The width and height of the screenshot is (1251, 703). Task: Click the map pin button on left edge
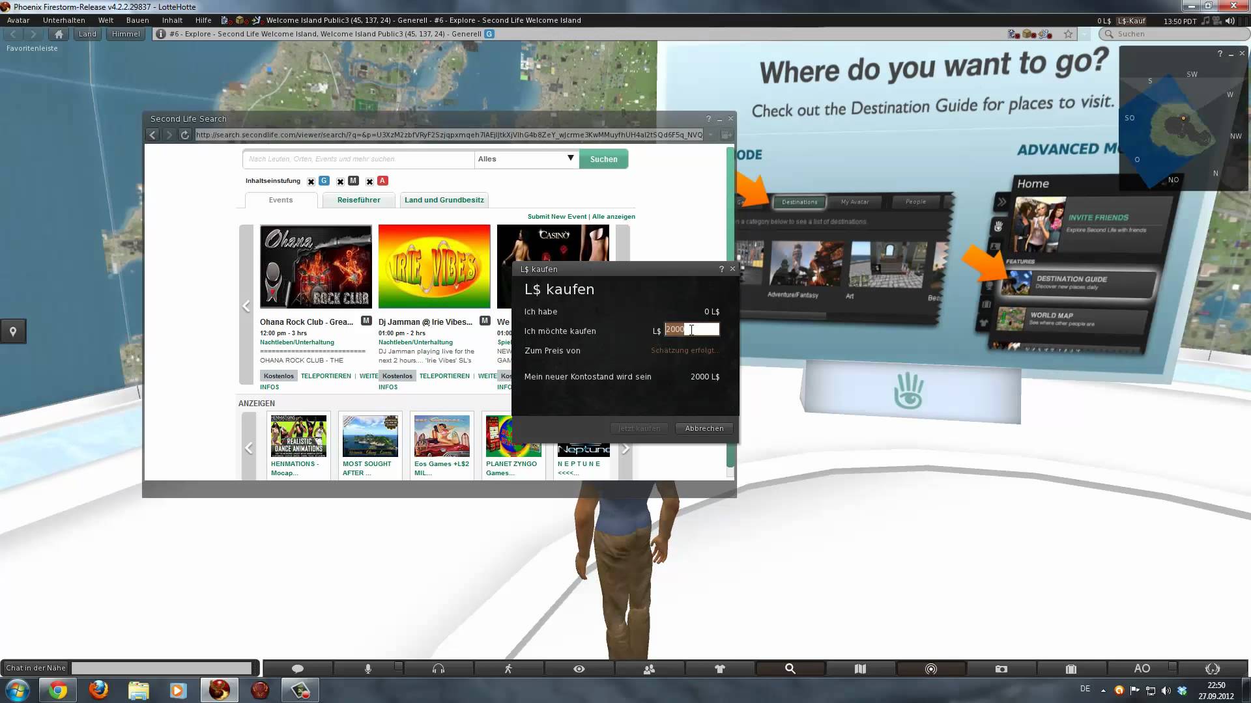(x=12, y=331)
